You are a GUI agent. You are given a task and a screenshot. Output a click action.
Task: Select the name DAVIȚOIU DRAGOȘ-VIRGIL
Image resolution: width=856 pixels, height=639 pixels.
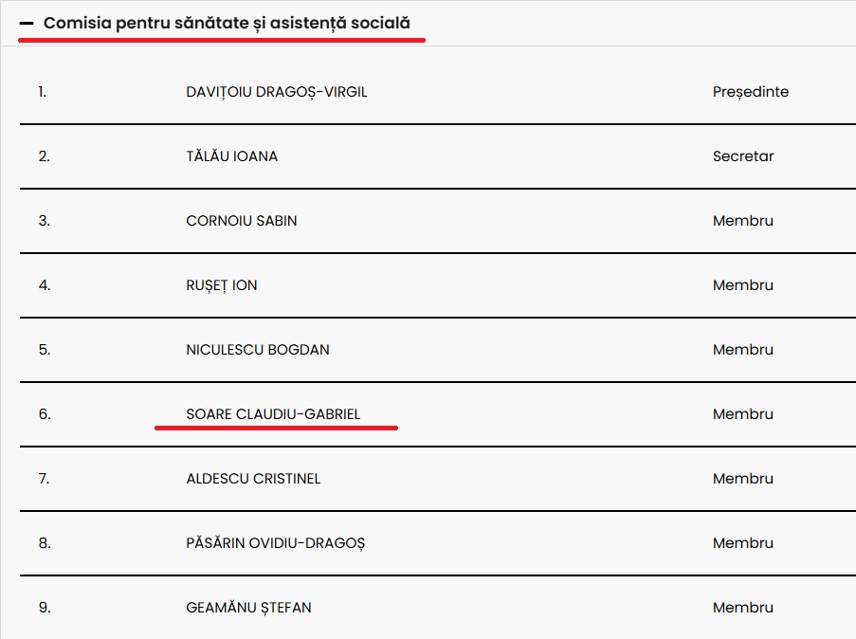[276, 92]
